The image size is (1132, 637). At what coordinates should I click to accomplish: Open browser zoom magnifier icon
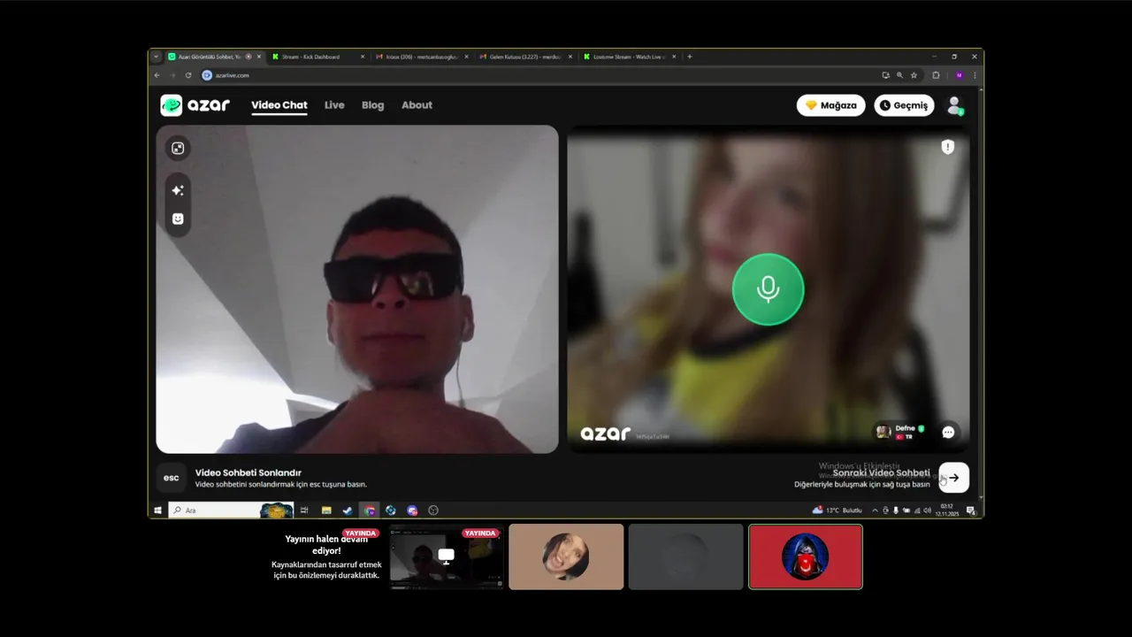point(900,75)
